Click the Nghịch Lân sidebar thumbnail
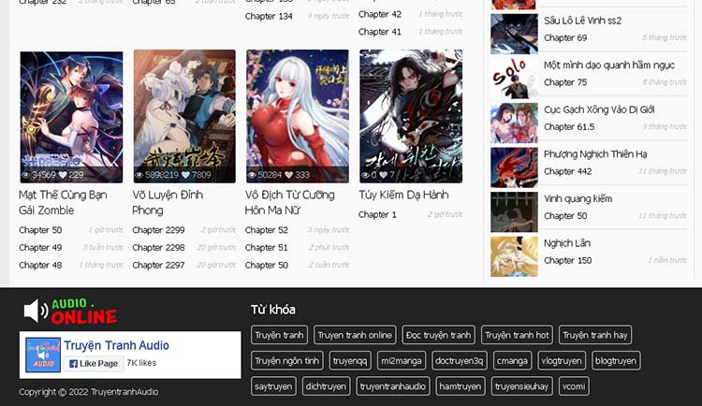The width and height of the screenshot is (702, 406). coord(514,256)
